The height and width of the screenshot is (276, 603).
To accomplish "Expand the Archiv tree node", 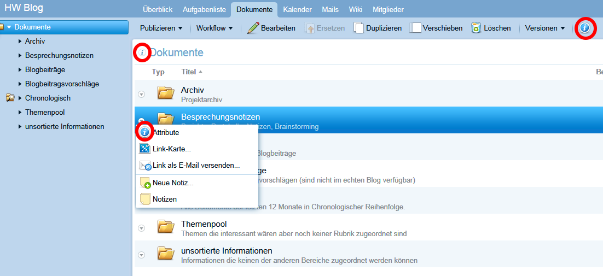I will click(x=20, y=41).
